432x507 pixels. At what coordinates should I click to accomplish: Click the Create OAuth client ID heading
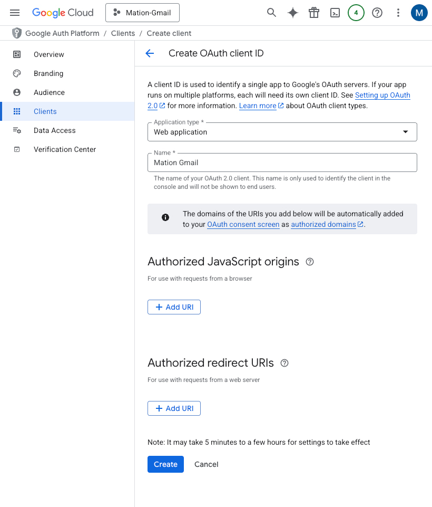[x=216, y=53]
